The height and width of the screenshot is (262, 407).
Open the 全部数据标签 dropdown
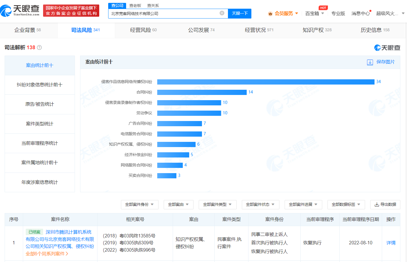[x=346, y=205]
